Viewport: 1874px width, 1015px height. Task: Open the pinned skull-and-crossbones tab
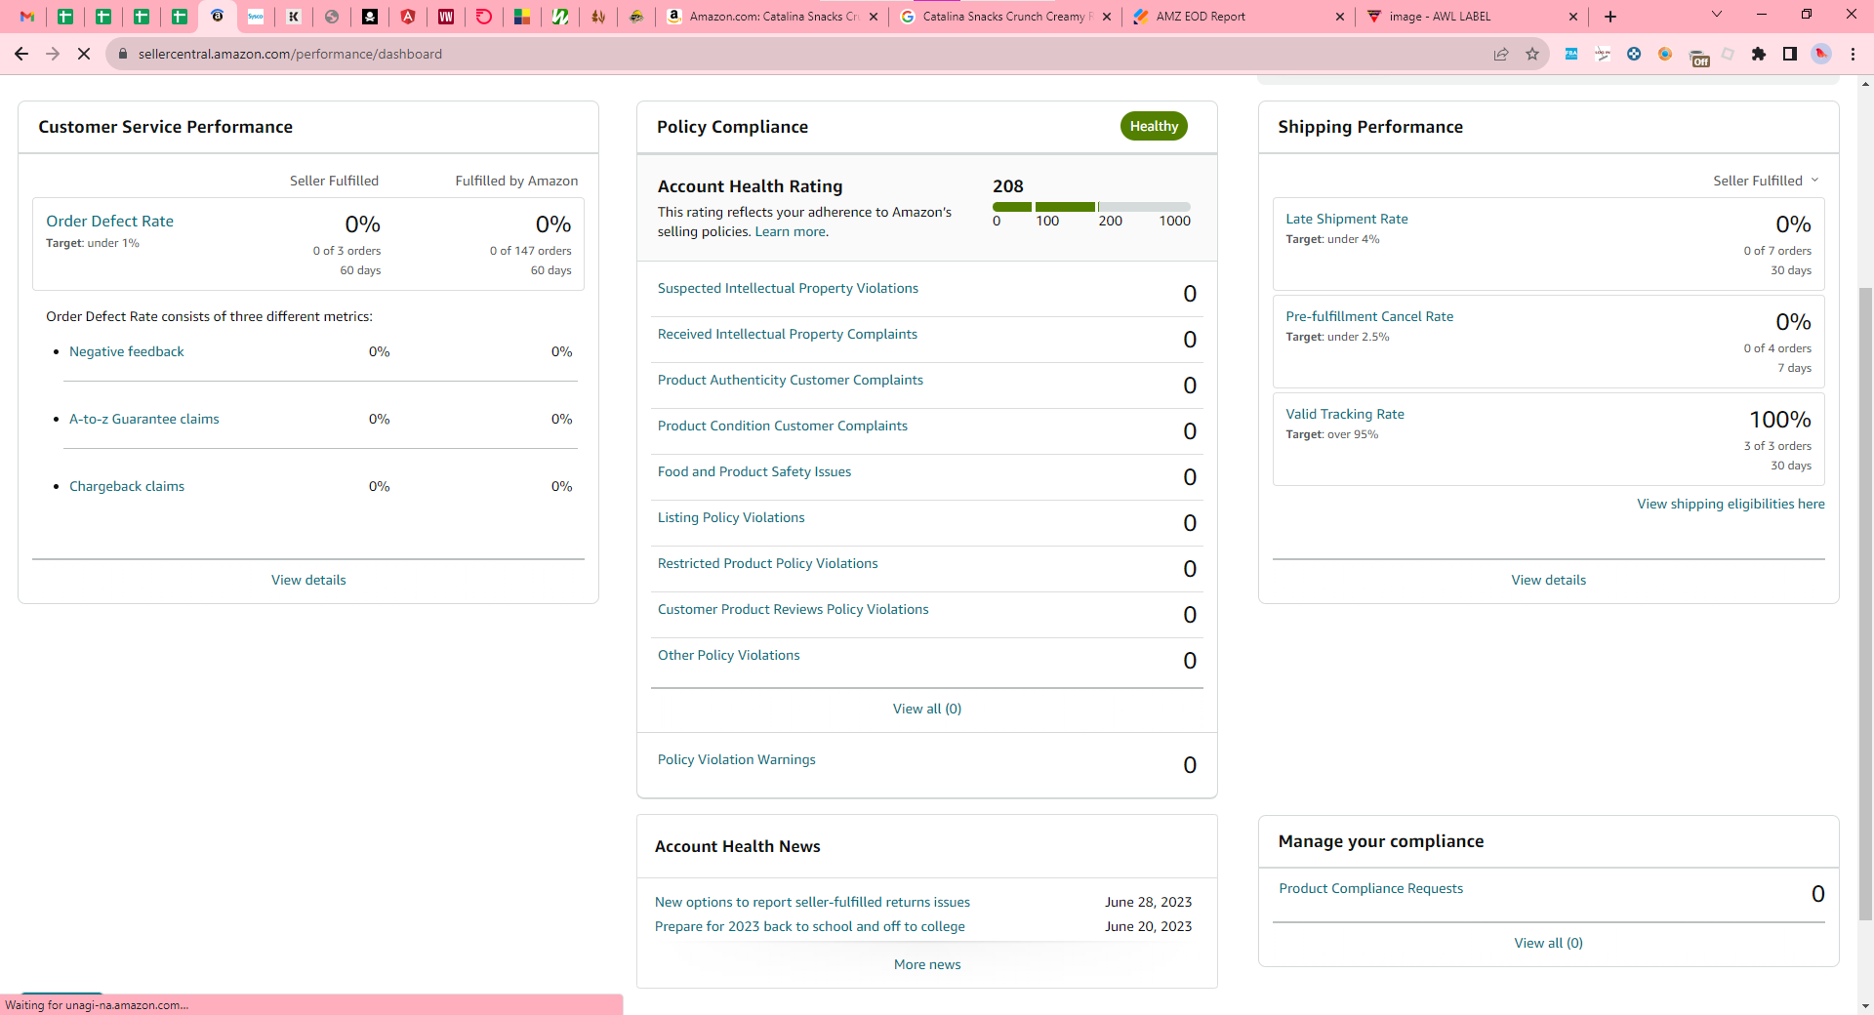pyautogui.click(x=370, y=17)
